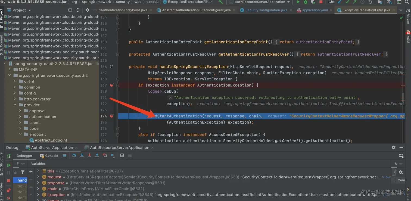Filter frames with funnel icon
Viewport: 411px width, 201px height.
coord(23,172)
